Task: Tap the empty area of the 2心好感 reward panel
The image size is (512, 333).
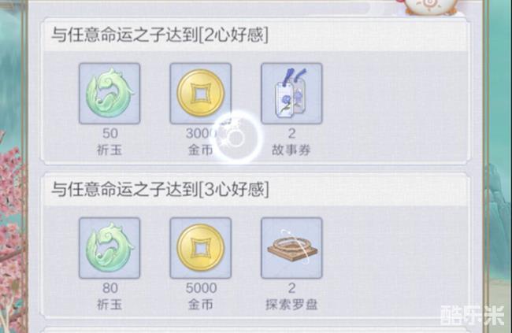Action: (395, 108)
